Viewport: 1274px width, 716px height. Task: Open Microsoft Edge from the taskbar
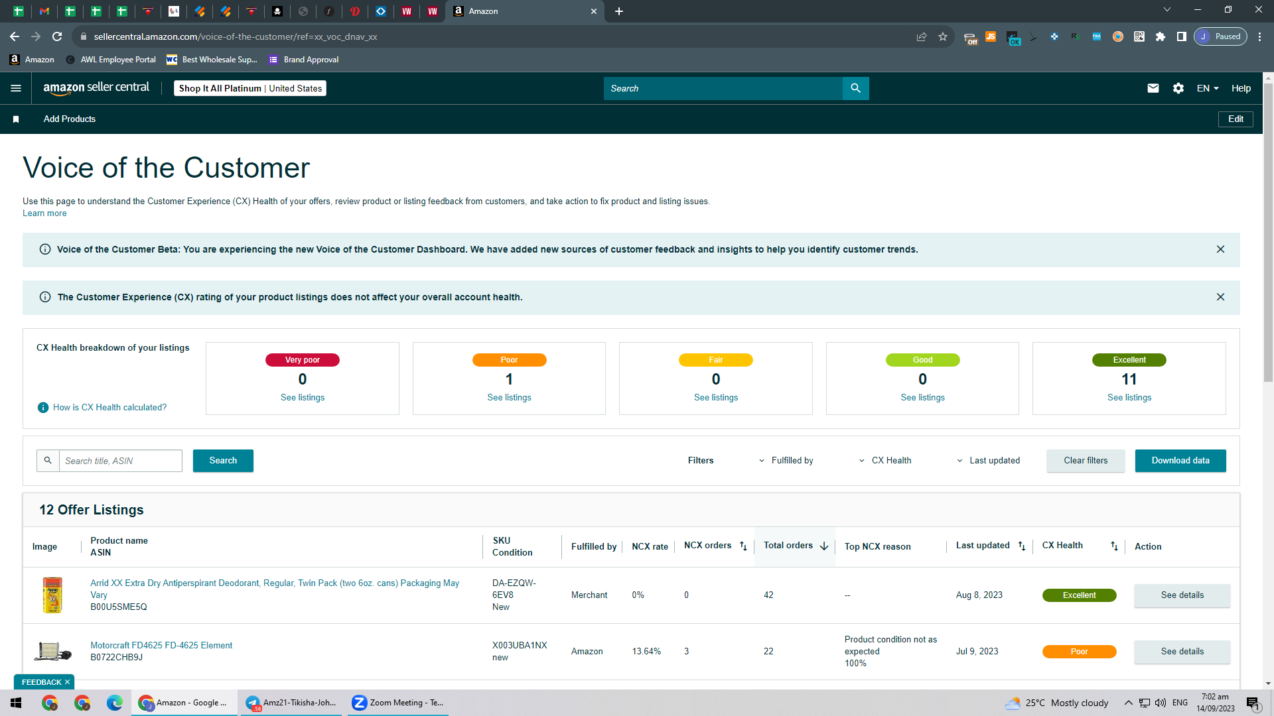pyautogui.click(x=115, y=703)
